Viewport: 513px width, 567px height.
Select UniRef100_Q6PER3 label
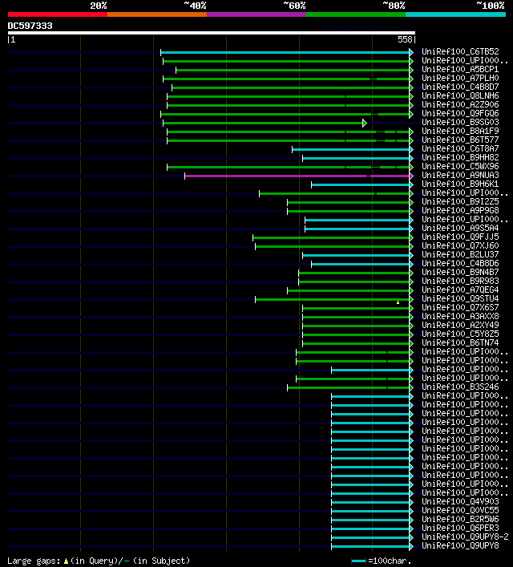(x=460, y=528)
